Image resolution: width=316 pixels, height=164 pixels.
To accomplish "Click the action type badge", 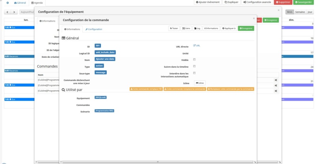I will [x=99, y=66].
